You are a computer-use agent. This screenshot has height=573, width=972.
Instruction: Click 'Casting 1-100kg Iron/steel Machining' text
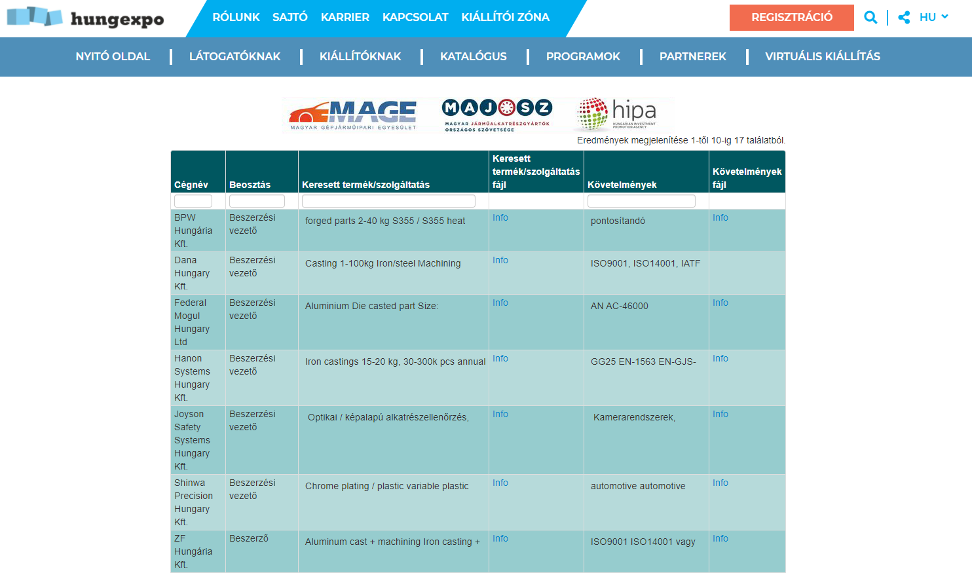tap(383, 263)
